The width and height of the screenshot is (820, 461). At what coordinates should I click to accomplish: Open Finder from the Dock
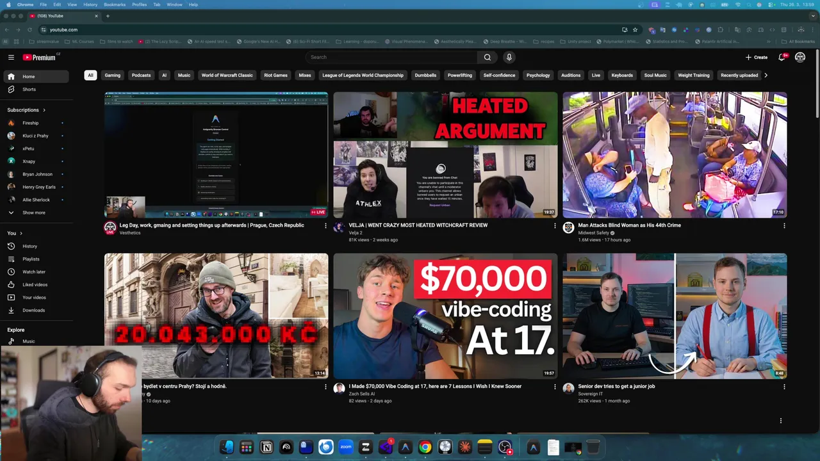coord(227,447)
